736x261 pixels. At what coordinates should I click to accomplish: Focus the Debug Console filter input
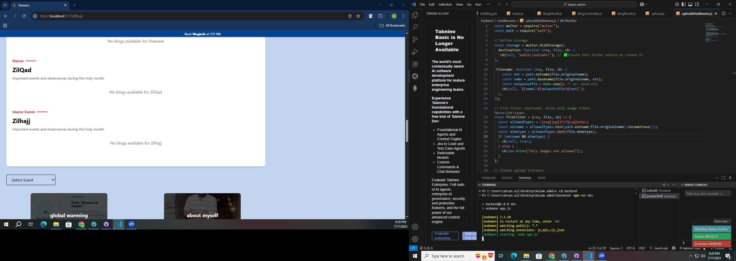pos(708,194)
